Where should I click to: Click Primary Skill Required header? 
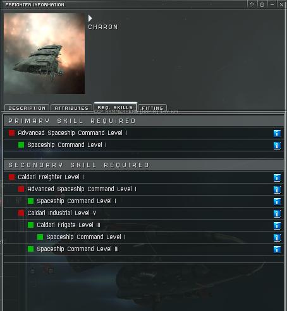coord(143,121)
